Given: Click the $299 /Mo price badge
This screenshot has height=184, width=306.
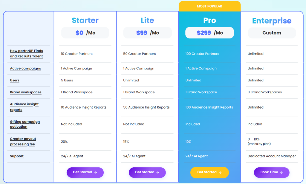Looking at the screenshot, I should 209,33.
